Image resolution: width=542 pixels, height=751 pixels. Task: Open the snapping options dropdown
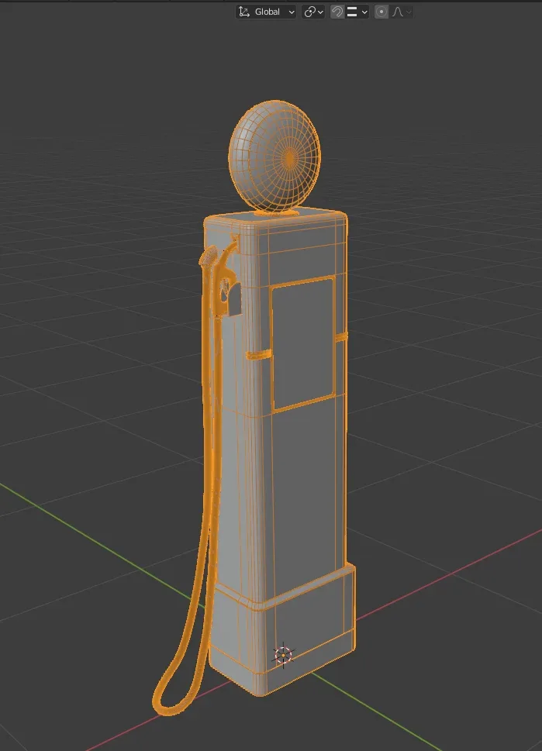(x=357, y=12)
